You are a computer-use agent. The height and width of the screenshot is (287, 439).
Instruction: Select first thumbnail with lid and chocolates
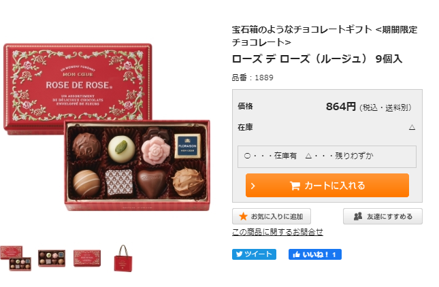coord(16,258)
